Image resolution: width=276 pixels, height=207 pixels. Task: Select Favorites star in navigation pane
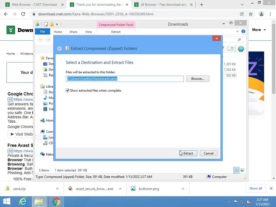point(42,58)
